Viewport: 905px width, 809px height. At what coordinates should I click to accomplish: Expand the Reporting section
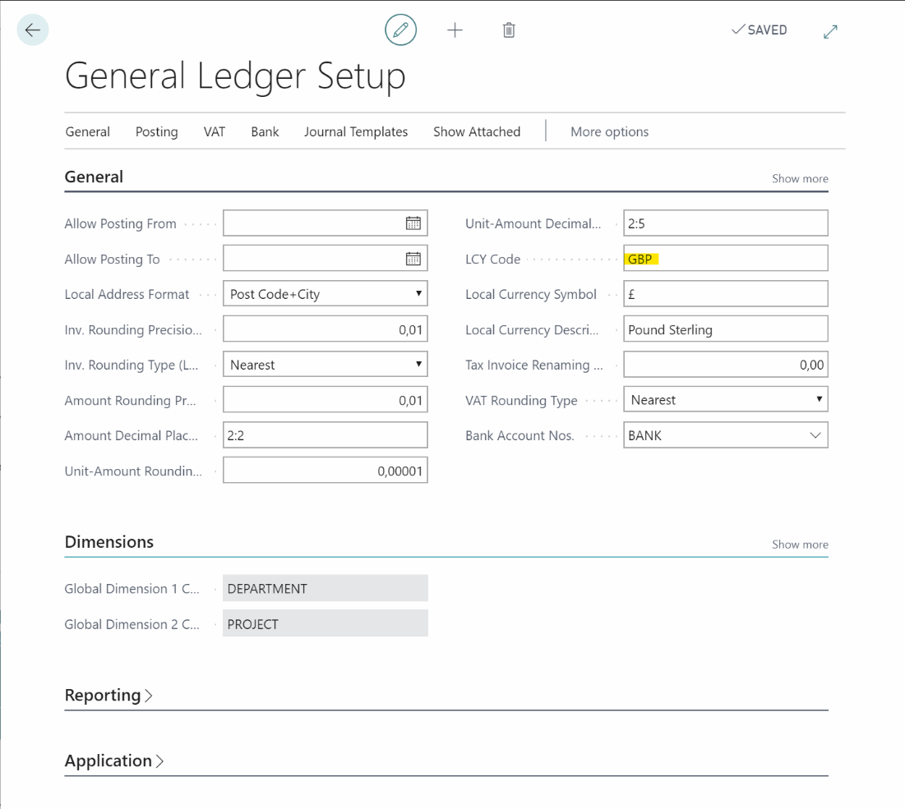pyautogui.click(x=109, y=696)
